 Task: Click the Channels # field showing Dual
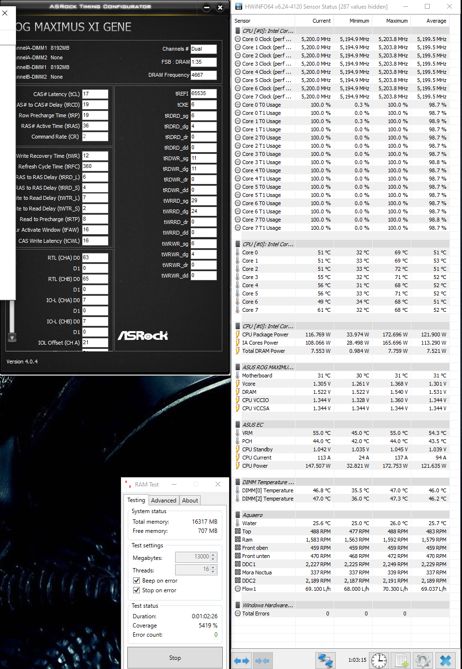204,49
